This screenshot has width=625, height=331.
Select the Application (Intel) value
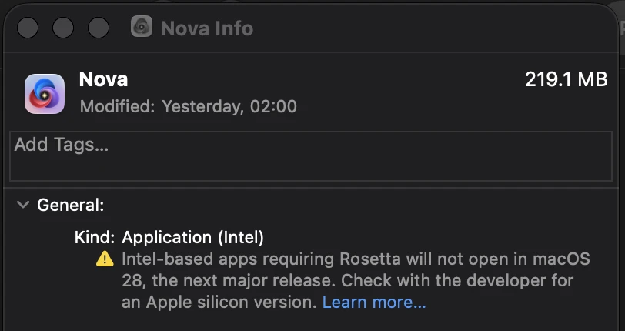click(x=193, y=237)
